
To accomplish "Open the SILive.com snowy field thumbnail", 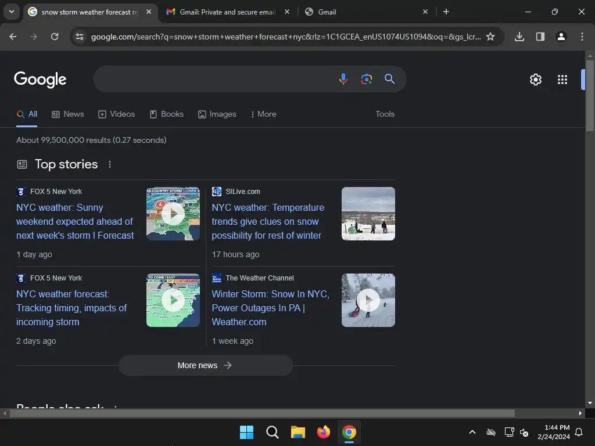I will coord(368,214).
